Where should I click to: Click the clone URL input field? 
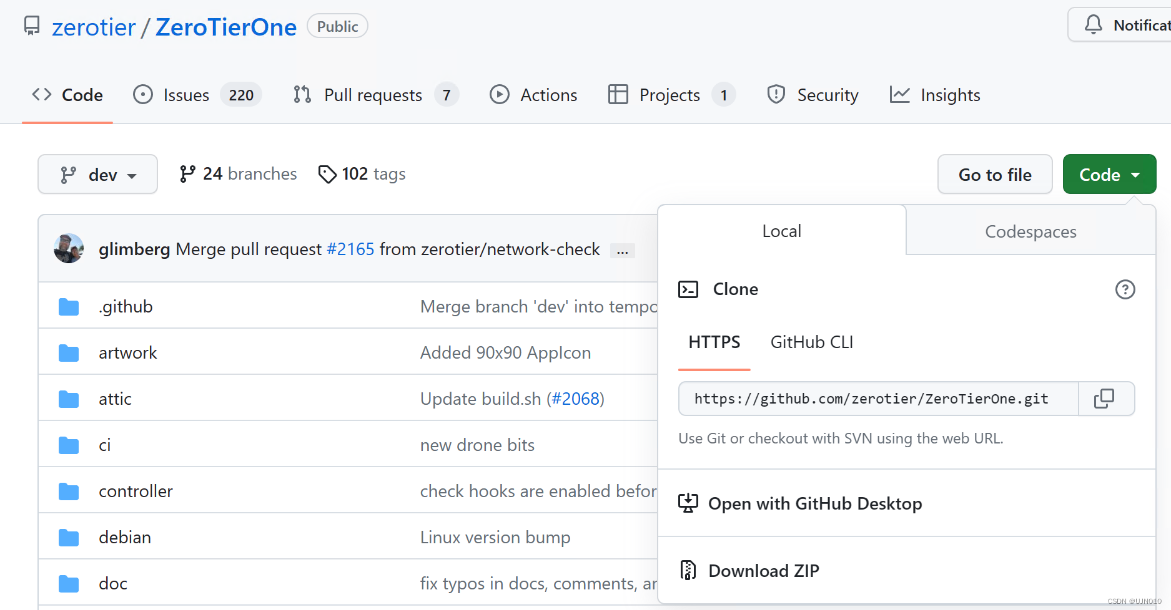878,399
